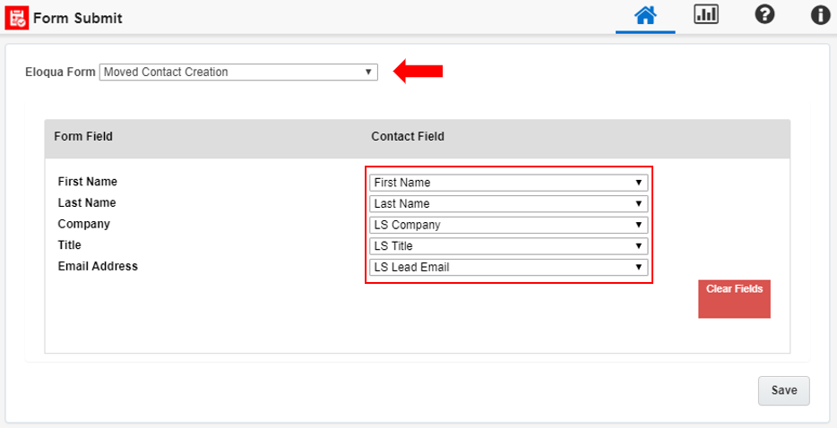Click the Save button

point(783,390)
